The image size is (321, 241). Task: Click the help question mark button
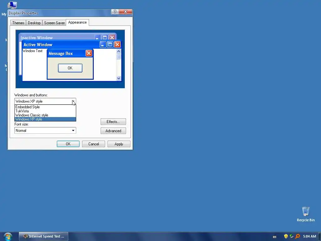(x=115, y=12)
